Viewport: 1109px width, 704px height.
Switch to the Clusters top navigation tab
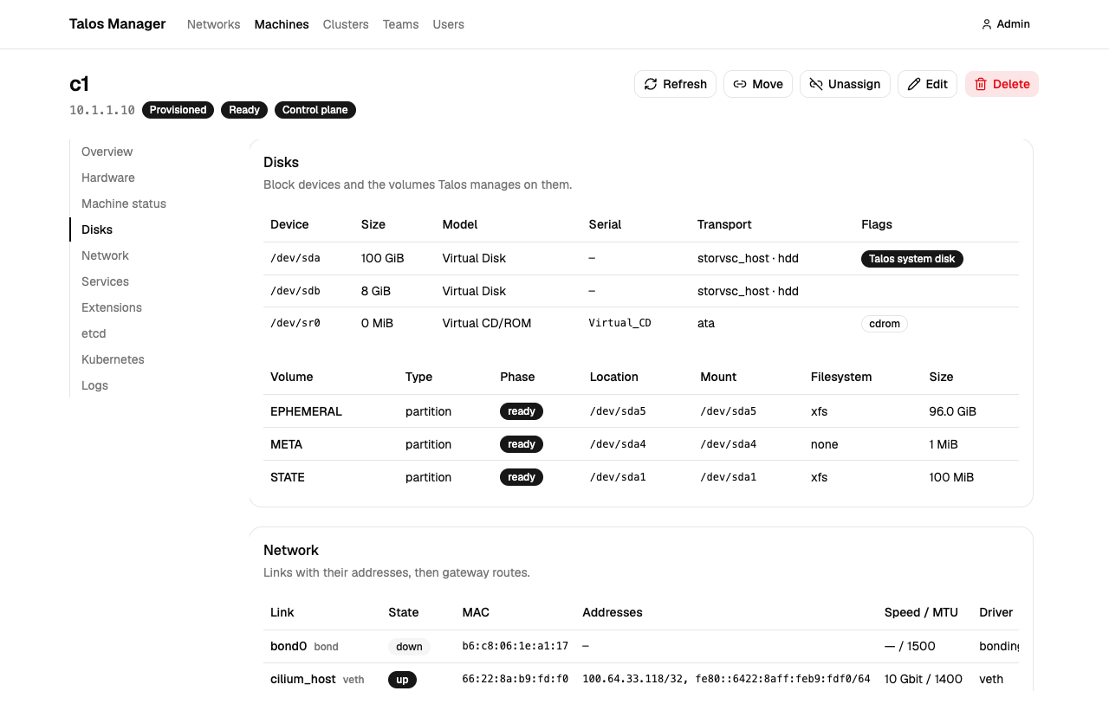[346, 24]
